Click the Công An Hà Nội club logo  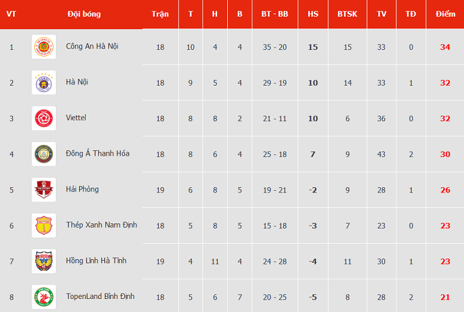click(43, 47)
